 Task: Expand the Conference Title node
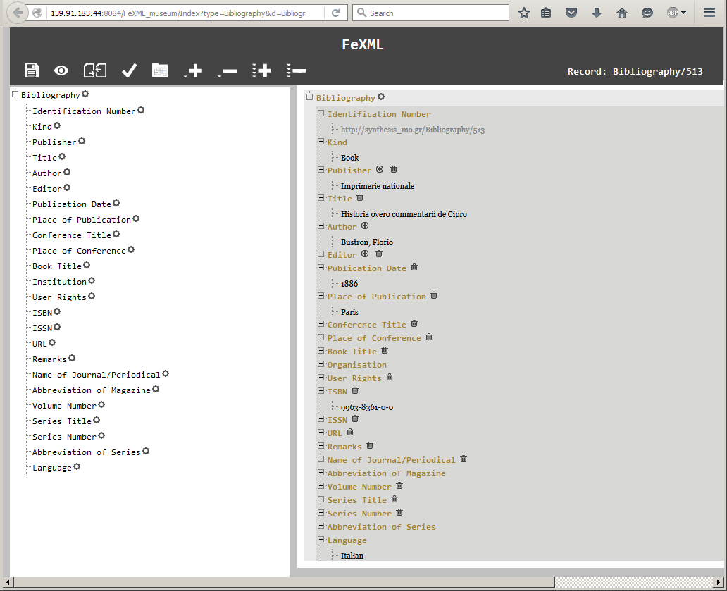[x=321, y=323]
